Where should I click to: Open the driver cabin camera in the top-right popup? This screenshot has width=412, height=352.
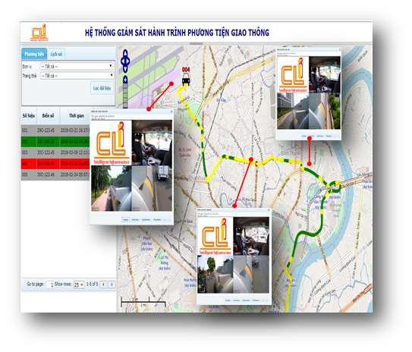pyautogui.click(x=325, y=74)
